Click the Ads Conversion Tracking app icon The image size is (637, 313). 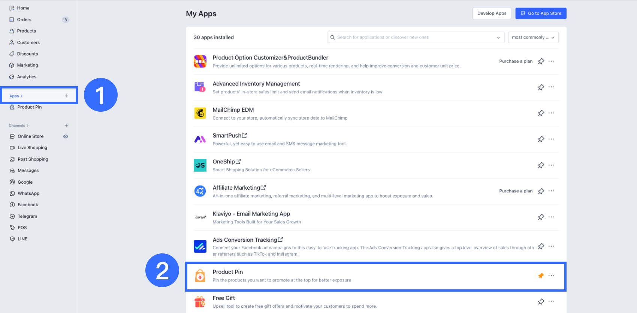point(200,246)
